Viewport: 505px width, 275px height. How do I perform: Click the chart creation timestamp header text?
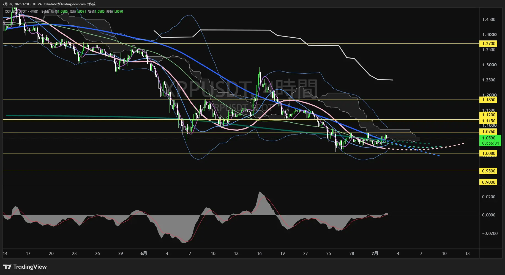point(49,4)
